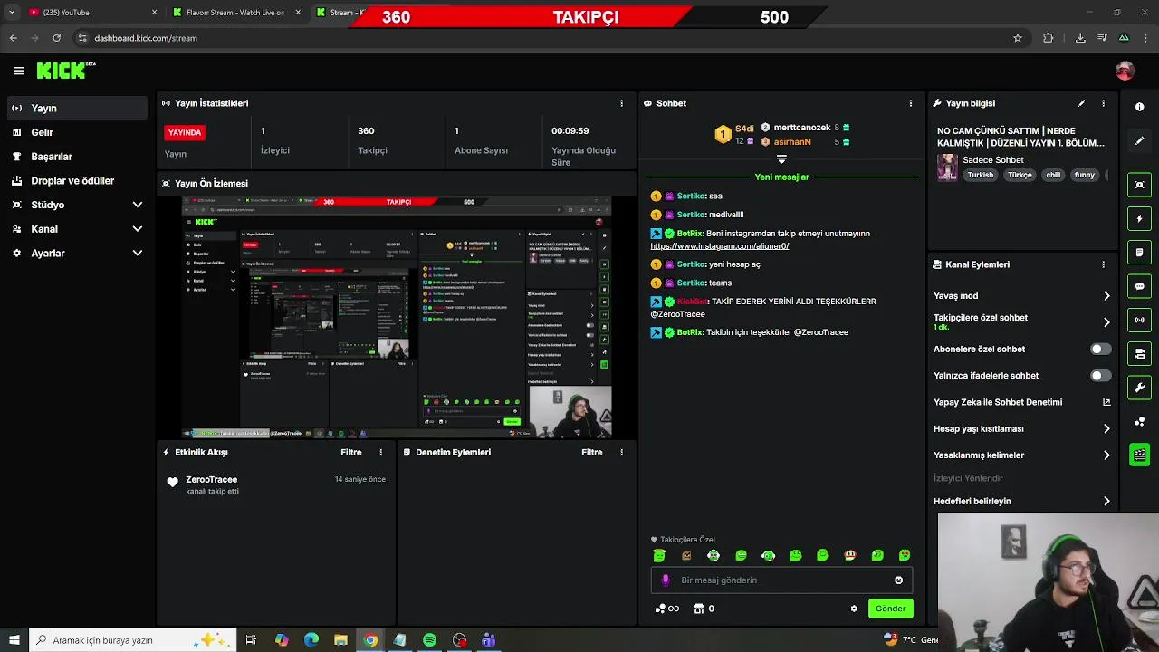
Task: Switch to Flavorr Stream browser tab
Action: (x=235, y=13)
